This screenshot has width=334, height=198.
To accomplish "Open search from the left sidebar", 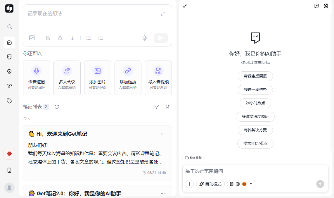I will coord(9,27).
